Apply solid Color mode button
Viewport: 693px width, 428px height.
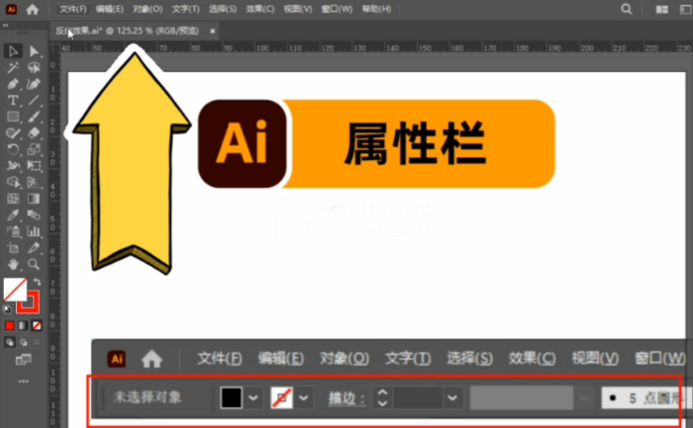(9, 326)
